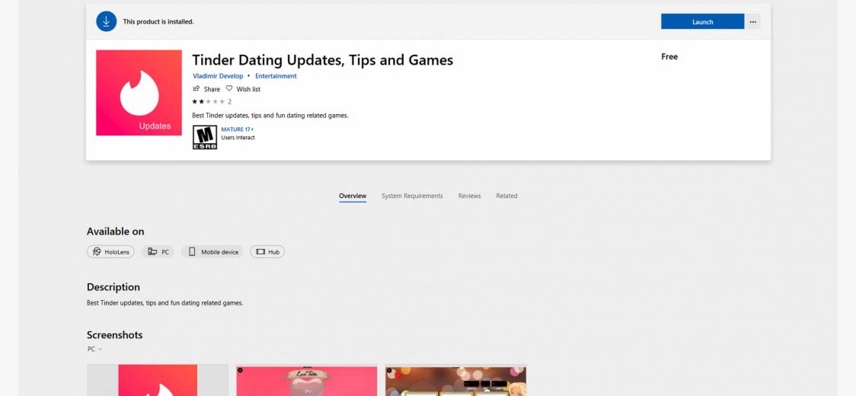
Task: Click the Available on heading
Action: click(x=115, y=232)
